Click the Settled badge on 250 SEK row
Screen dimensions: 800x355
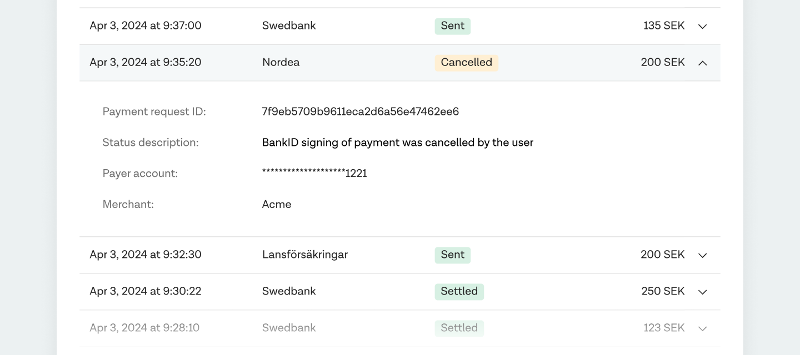(x=459, y=292)
